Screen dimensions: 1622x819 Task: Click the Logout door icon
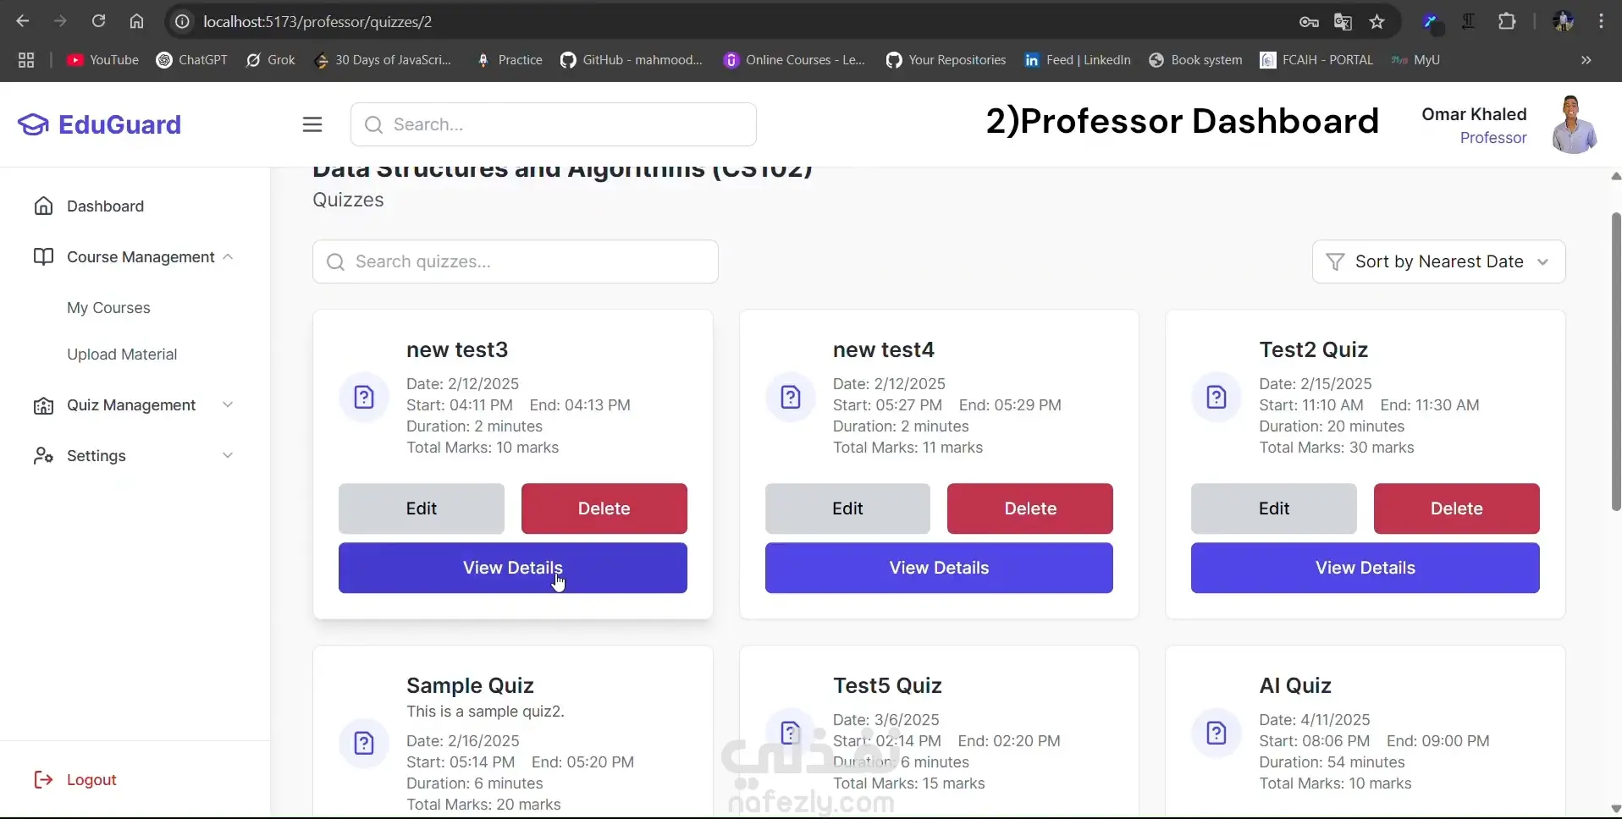click(x=43, y=779)
